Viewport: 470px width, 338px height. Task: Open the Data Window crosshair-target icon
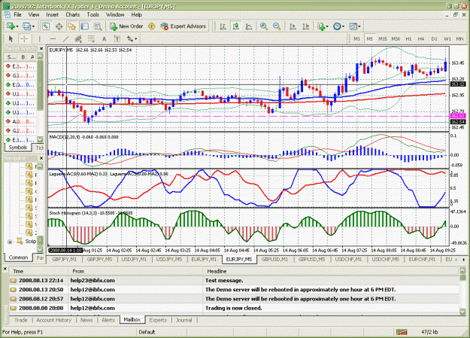[59, 26]
